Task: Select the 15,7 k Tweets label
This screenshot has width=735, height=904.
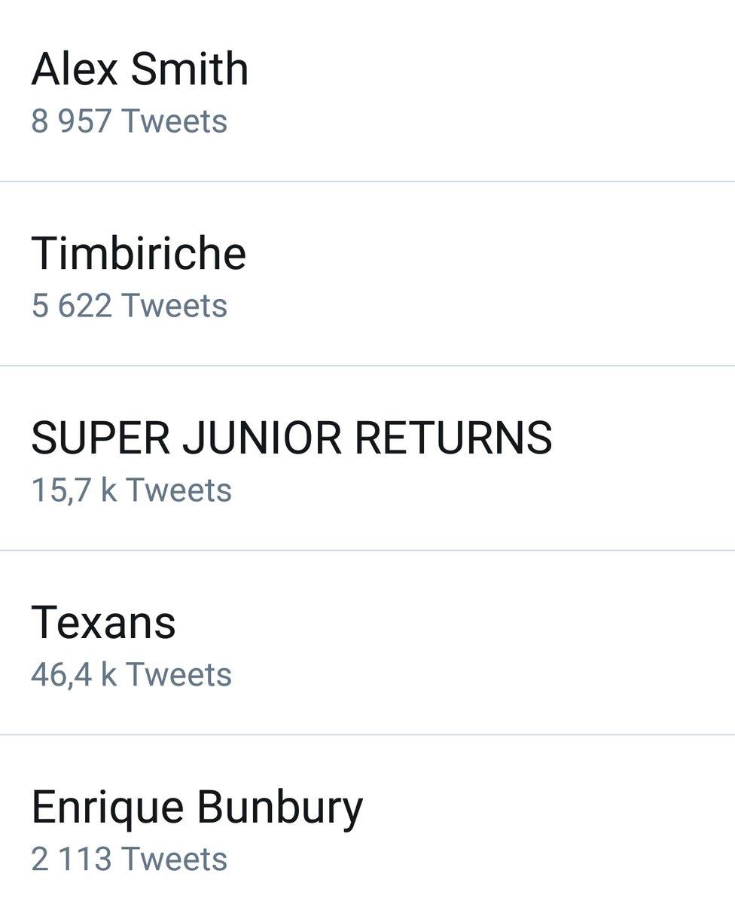Action: pos(131,490)
